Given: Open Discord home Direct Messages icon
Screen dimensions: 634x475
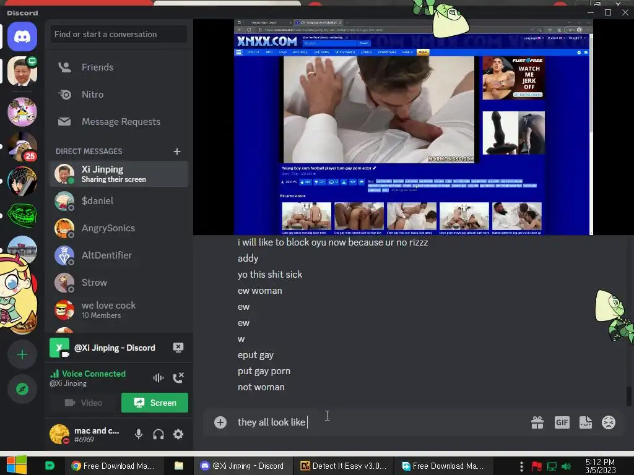Looking at the screenshot, I should point(22,36).
